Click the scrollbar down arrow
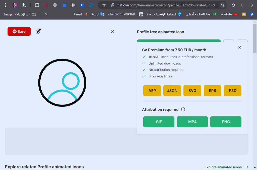This screenshot has width=257, height=170. [255, 168]
